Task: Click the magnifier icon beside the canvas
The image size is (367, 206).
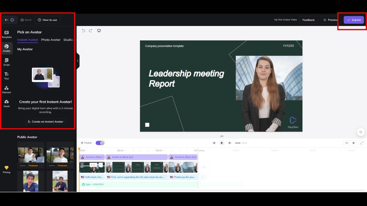Action: [361, 132]
